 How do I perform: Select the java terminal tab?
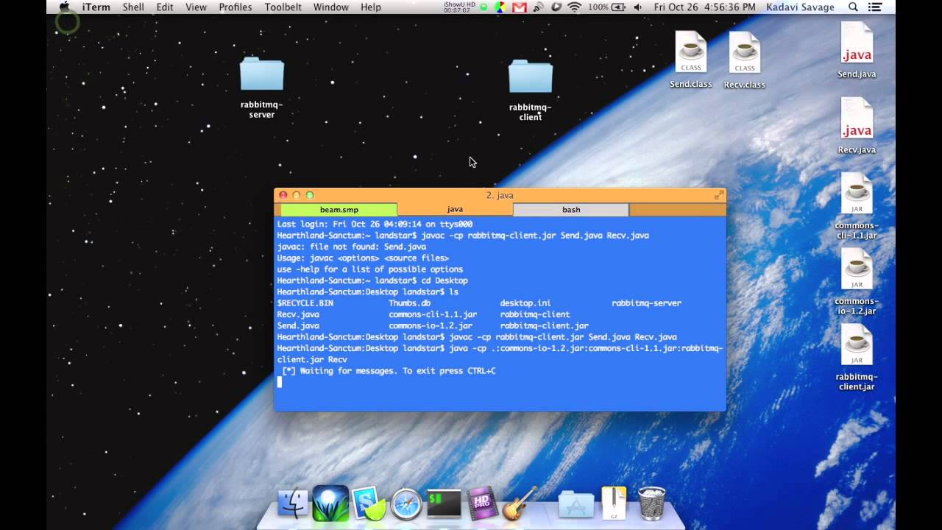[x=455, y=210]
